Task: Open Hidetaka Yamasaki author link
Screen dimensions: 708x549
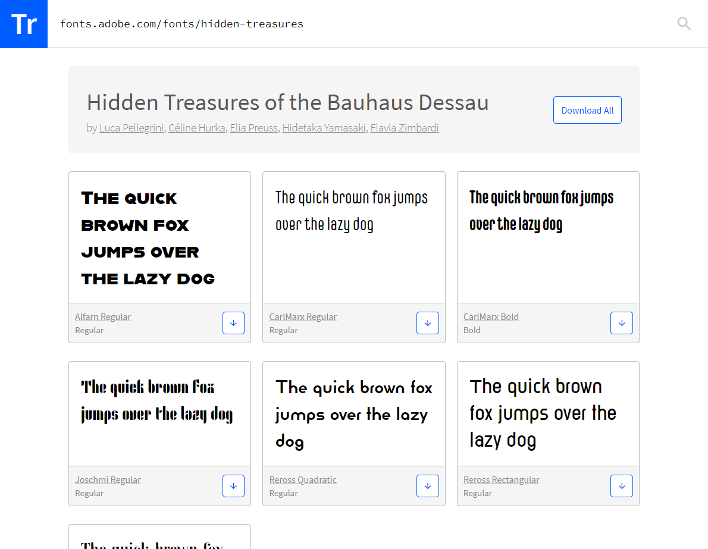Action: coord(324,128)
